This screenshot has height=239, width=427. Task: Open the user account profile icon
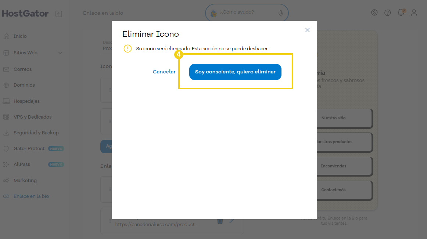pos(414,12)
